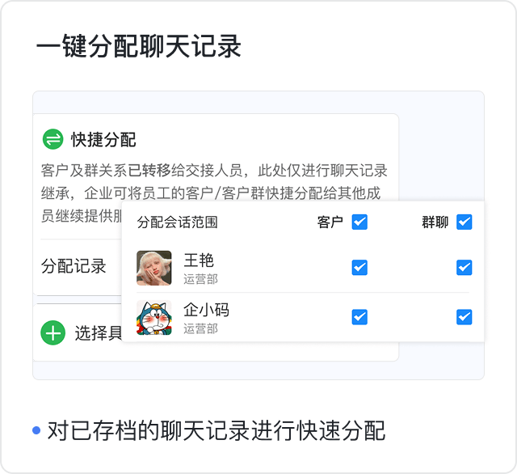Click the green plus add icon

[x=53, y=332]
